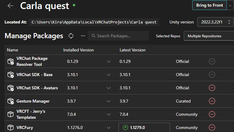234x132 pixels.
Task: Click the Selected Repos label
Action: [x=168, y=36]
